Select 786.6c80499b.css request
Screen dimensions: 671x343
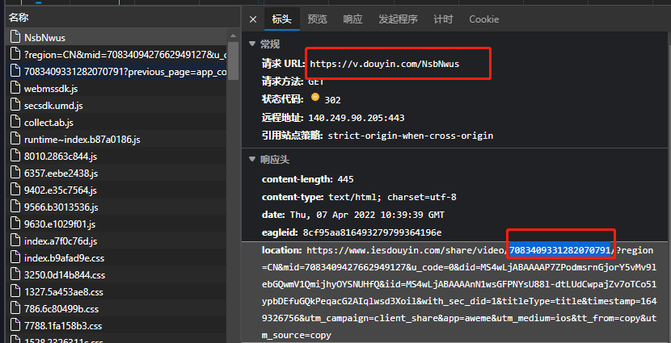click(x=116, y=308)
